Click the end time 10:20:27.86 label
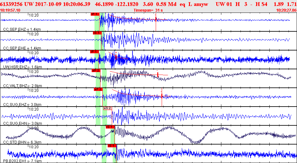297x163 pixels. tap(286, 10)
